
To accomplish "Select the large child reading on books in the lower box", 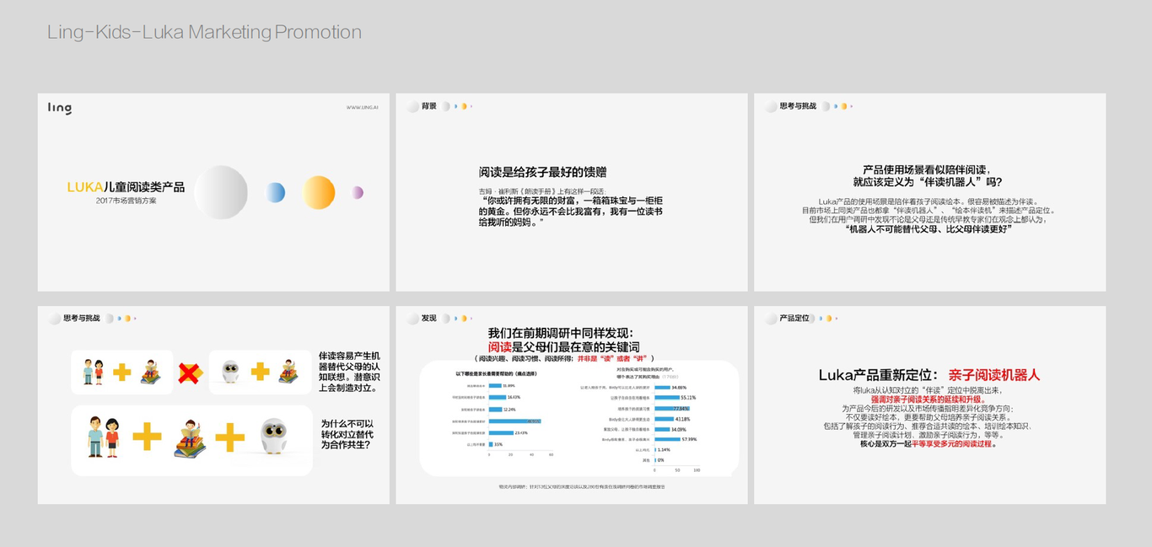I will pos(190,437).
